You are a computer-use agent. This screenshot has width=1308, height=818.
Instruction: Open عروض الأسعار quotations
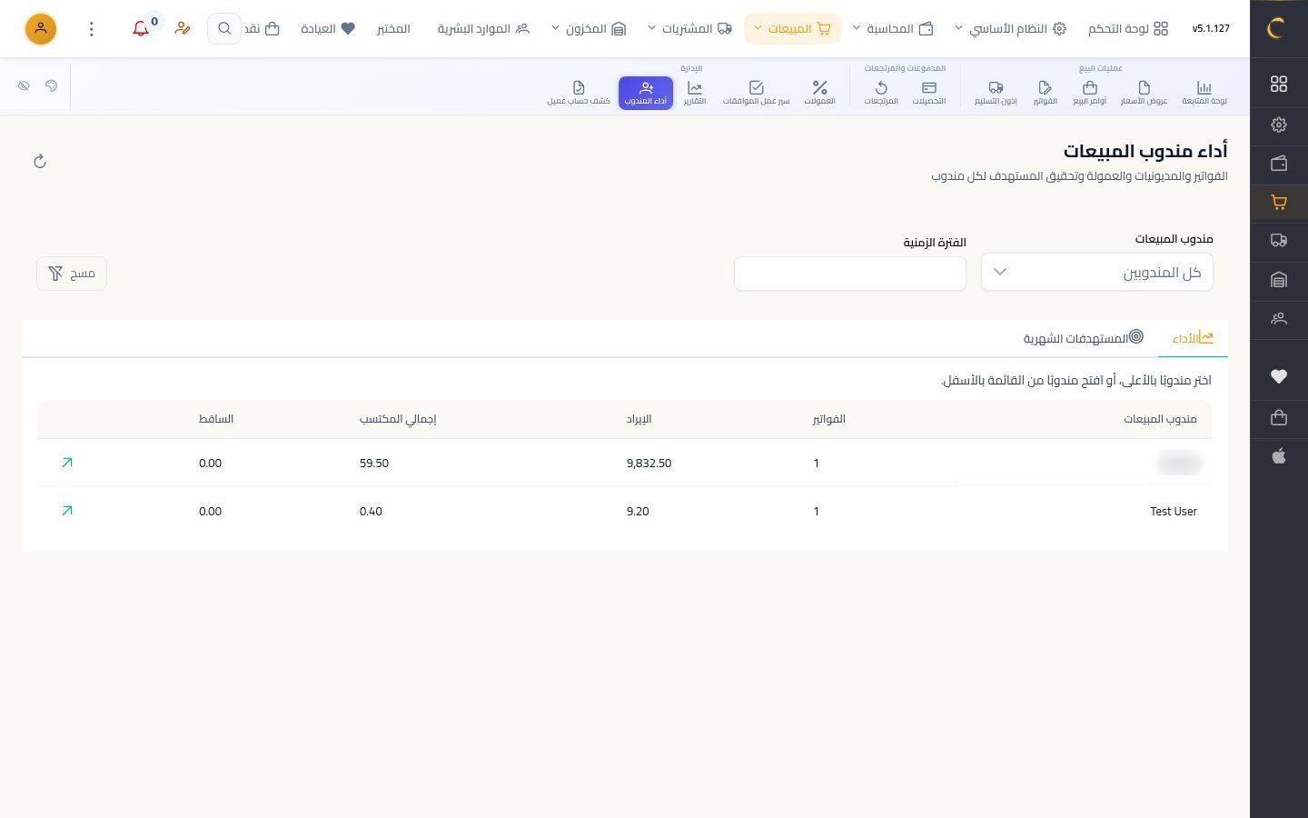(x=1144, y=92)
